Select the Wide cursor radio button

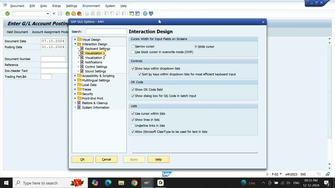click(x=196, y=46)
